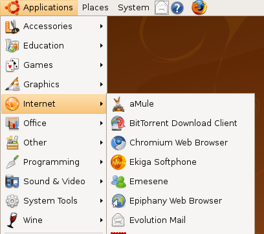Select the Programming menu label
The image size is (264, 234).
tap(51, 162)
